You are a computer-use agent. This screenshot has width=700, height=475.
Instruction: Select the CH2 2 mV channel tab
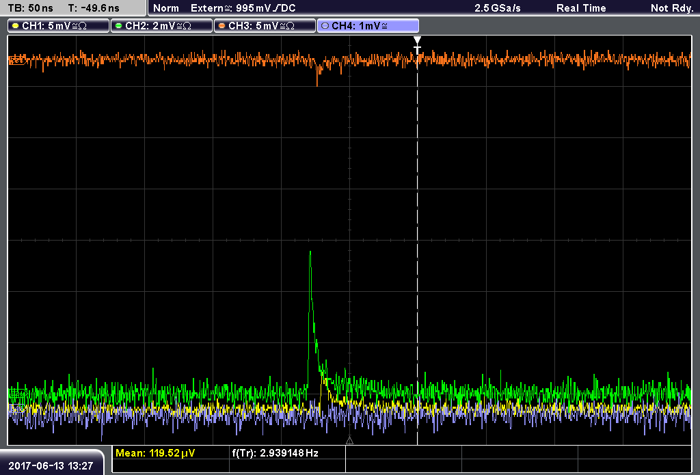pyautogui.click(x=161, y=26)
